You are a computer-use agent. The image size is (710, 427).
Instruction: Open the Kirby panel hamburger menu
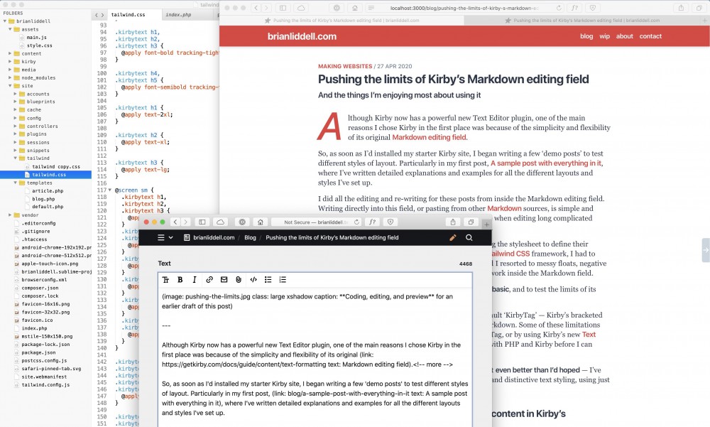click(160, 237)
